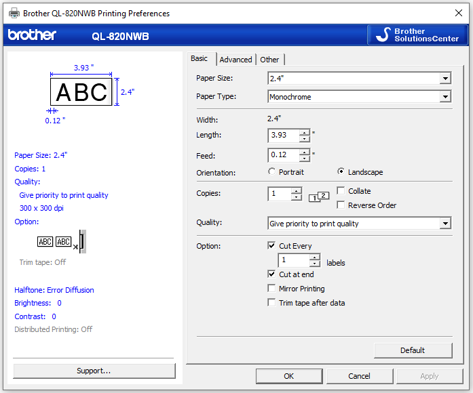
Task: Expand the Quality dropdown
Action: (445, 224)
